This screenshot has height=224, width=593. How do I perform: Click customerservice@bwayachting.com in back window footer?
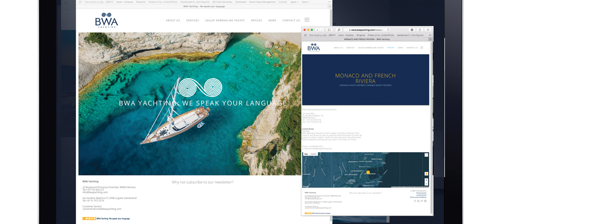(x=102, y=209)
